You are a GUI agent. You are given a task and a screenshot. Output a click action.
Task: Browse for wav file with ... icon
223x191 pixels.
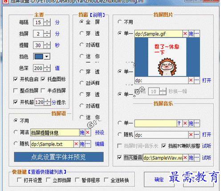click(197, 158)
